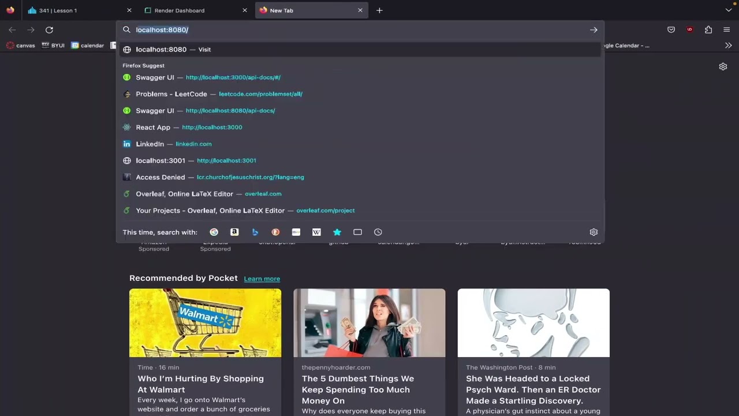Go forward one page
This screenshot has height=416, width=739.
point(31,30)
